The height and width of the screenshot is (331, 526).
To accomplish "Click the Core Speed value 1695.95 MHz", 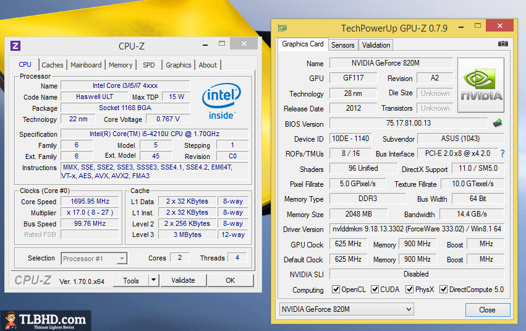I will [90, 201].
